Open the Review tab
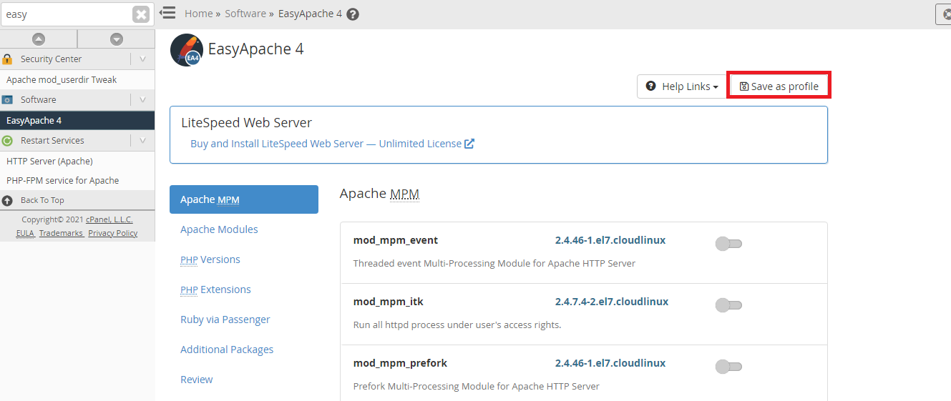This screenshot has height=401, width=951. pyautogui.click(x=197, y=380)
